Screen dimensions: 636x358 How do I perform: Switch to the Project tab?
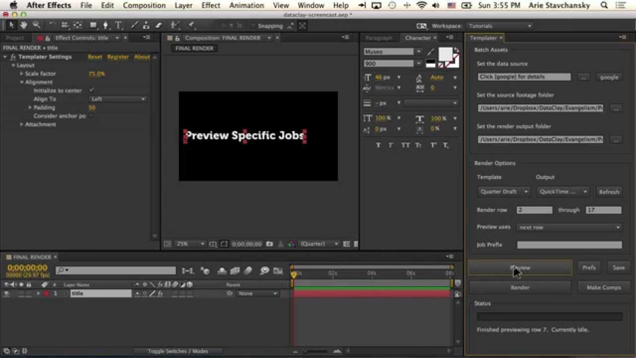15,38
